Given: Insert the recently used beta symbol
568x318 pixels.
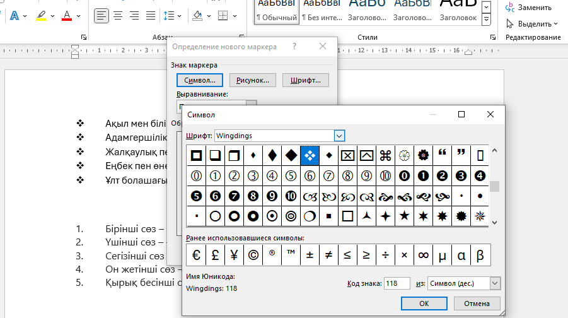Looking at the screenshot, I should click(x=480, y=256).
